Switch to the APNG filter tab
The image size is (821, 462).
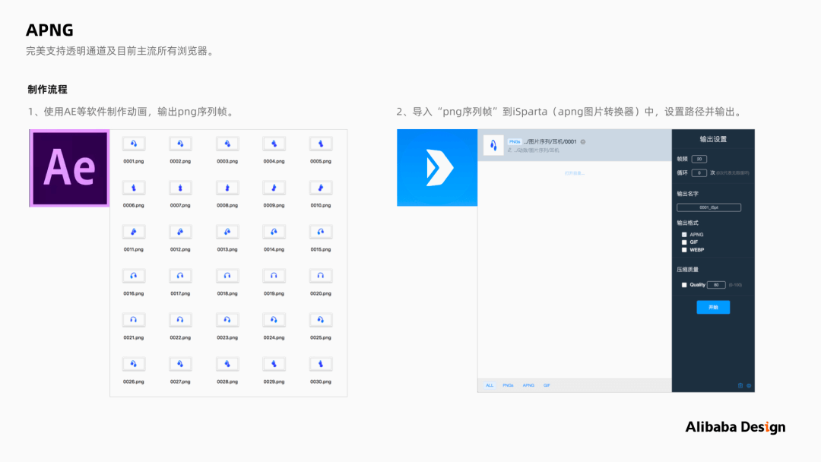(528, 385)
